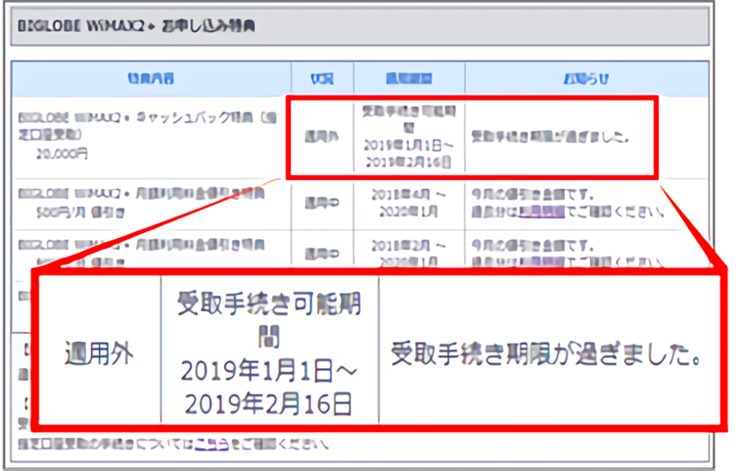736x471 pixels.
Task: Select the 'キャッシュバック特典' benefit name in the table
Action: pyautogui.click(x=147, y=125)
